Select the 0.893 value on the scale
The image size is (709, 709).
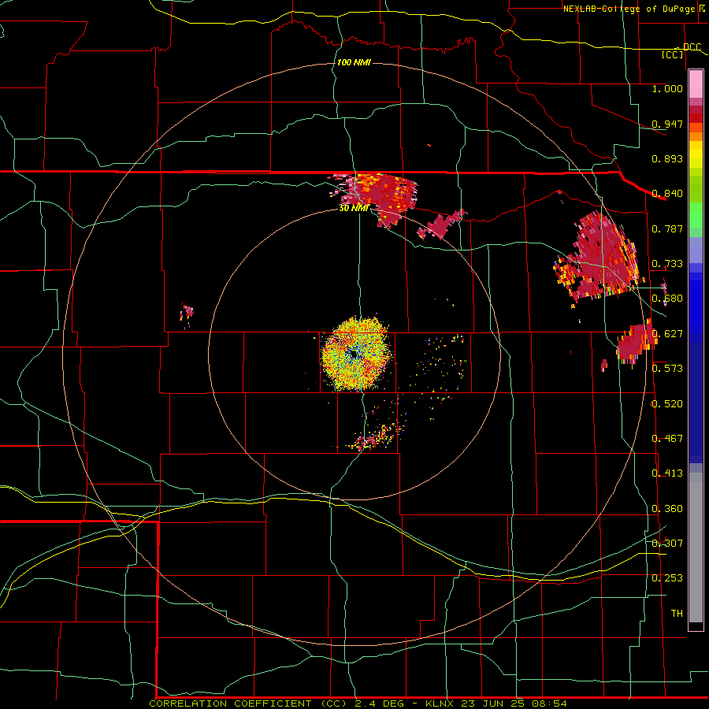click(x=667, y=158)
